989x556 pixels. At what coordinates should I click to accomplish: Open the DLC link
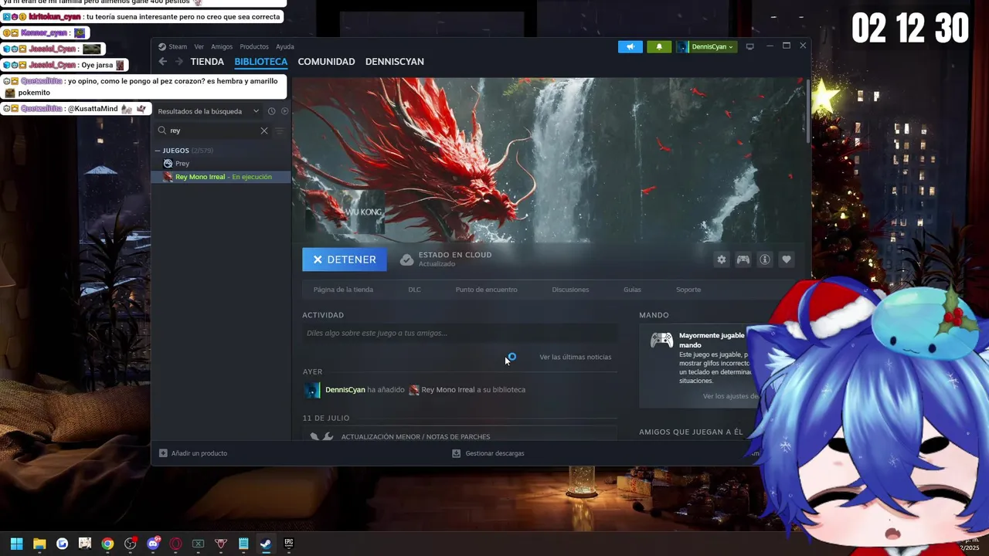(414, 290)
